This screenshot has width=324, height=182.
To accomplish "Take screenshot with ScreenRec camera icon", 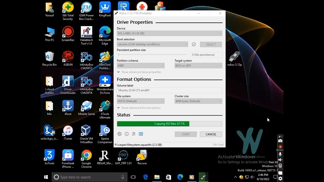I will 280,141.
